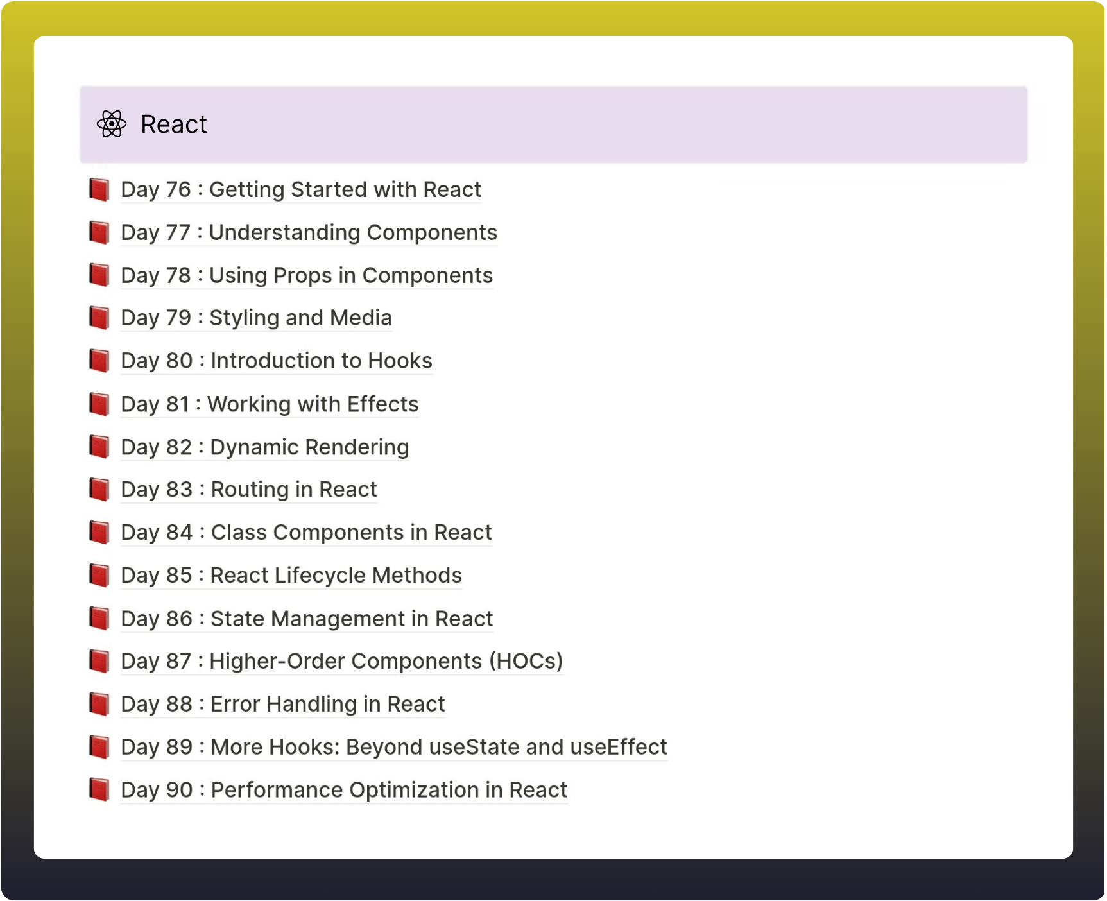The height and width of the screenshot is (901, 1107).
Task: Open Day 83: Routing in React
Action: [x=249, y=490]
